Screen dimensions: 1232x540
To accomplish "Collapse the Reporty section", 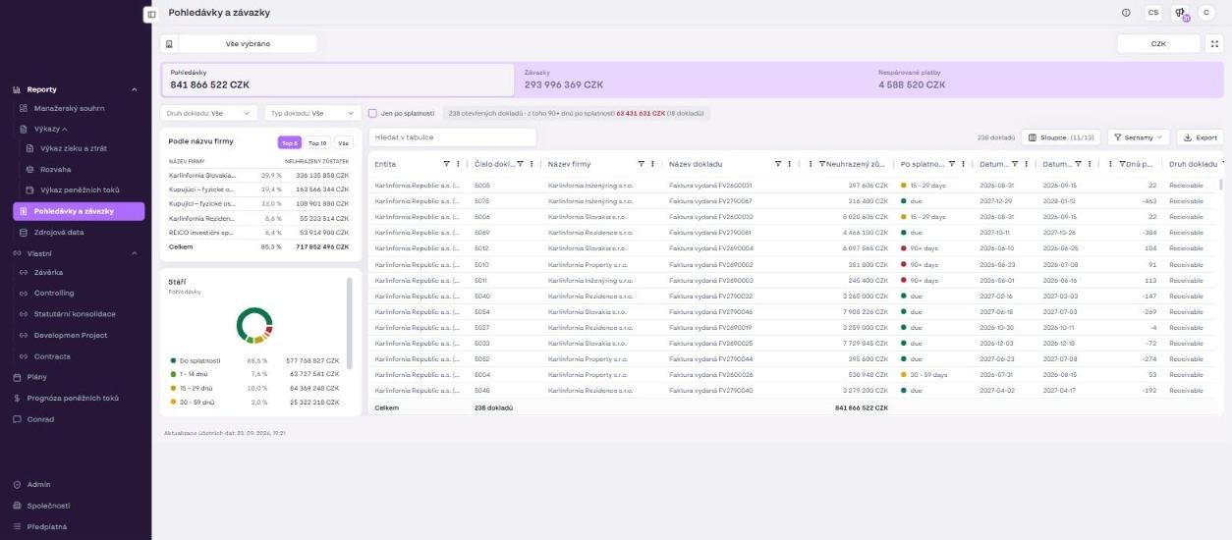I will 134,89.
